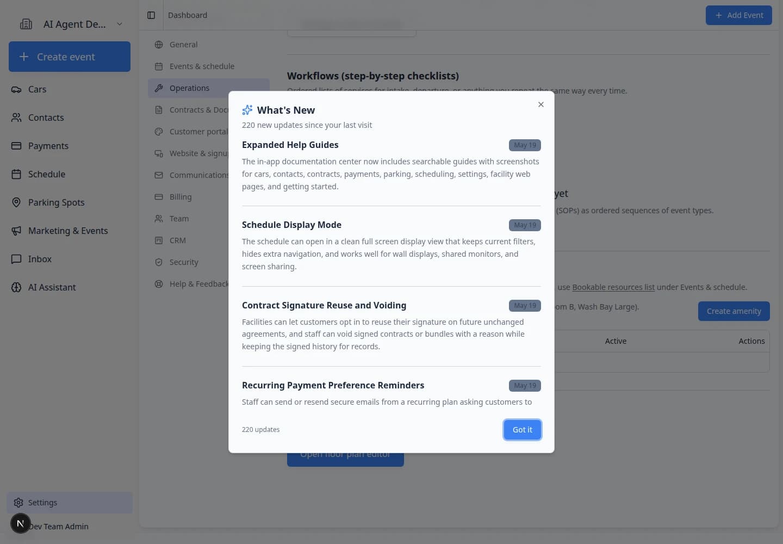Select General settings tab
Viewport: 783px width, 544px height.
pyautogui.click(x=208, y=45)
